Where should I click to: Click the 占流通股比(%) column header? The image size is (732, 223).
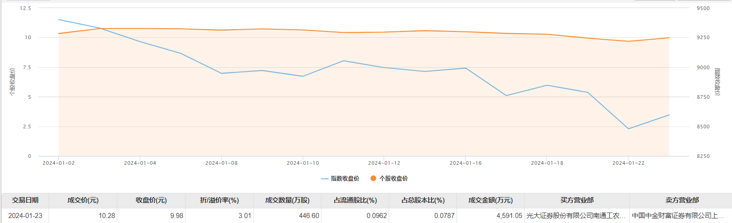pos(355,200)
